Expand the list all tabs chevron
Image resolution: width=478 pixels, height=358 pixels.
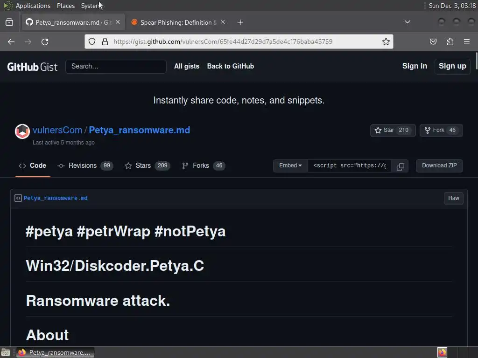tap(407, 22)
